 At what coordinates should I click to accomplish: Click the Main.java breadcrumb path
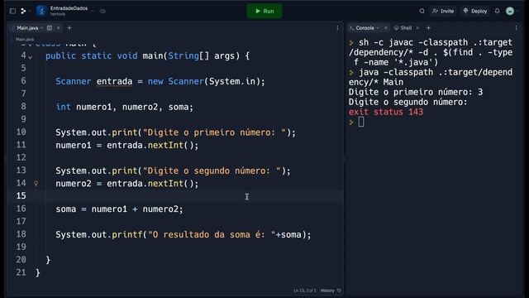point(25,39)
